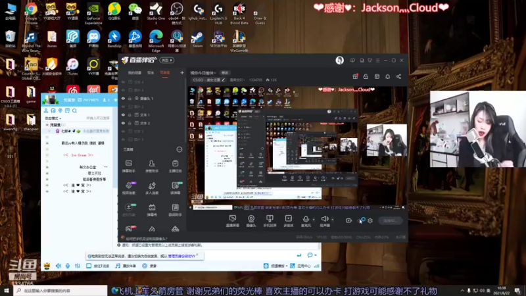
Task: Open the YY audio mixer sliders icon
Action: pyautogui.click(x=78, y=266)
